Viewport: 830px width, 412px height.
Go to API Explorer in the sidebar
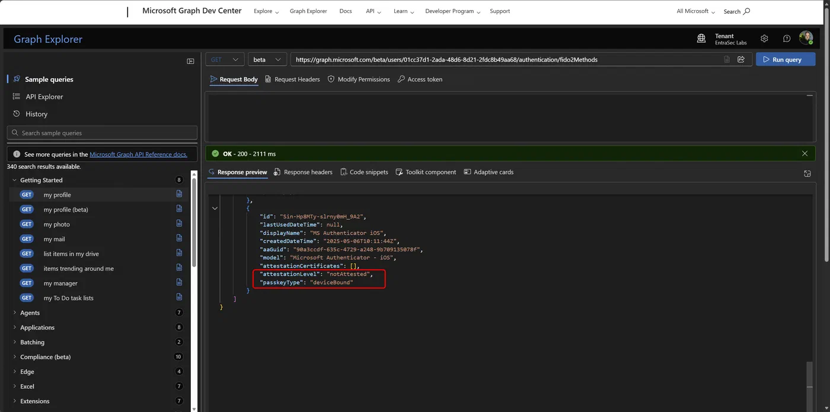click(44, 97)
